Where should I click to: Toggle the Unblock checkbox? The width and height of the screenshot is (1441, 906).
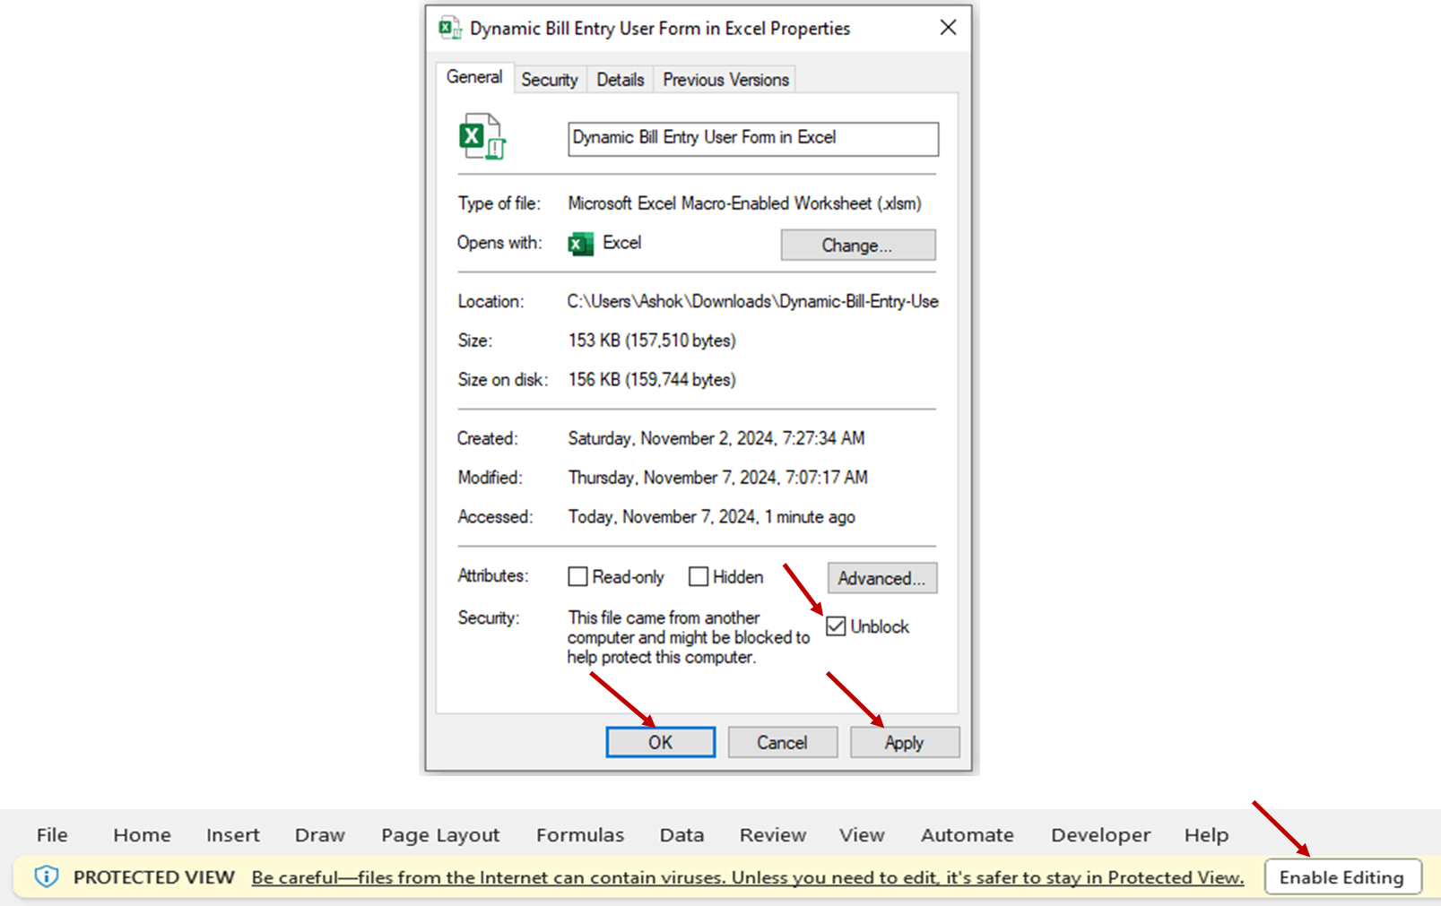pyautogui.click(x=836, y=626)
